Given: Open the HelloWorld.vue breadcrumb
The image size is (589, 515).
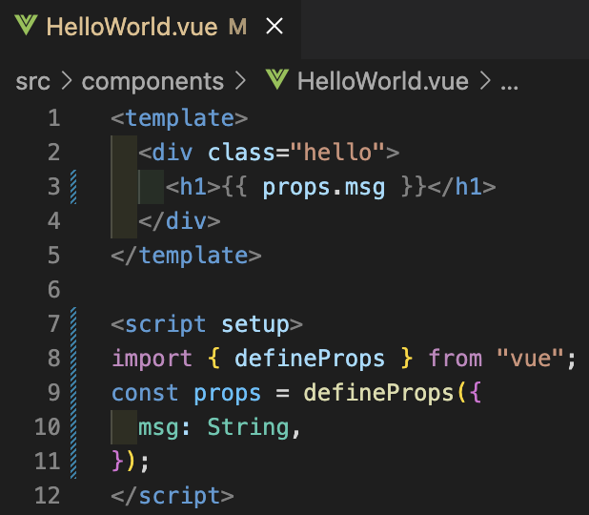Looking at the screenshot, I should click(x=383, y=81).
